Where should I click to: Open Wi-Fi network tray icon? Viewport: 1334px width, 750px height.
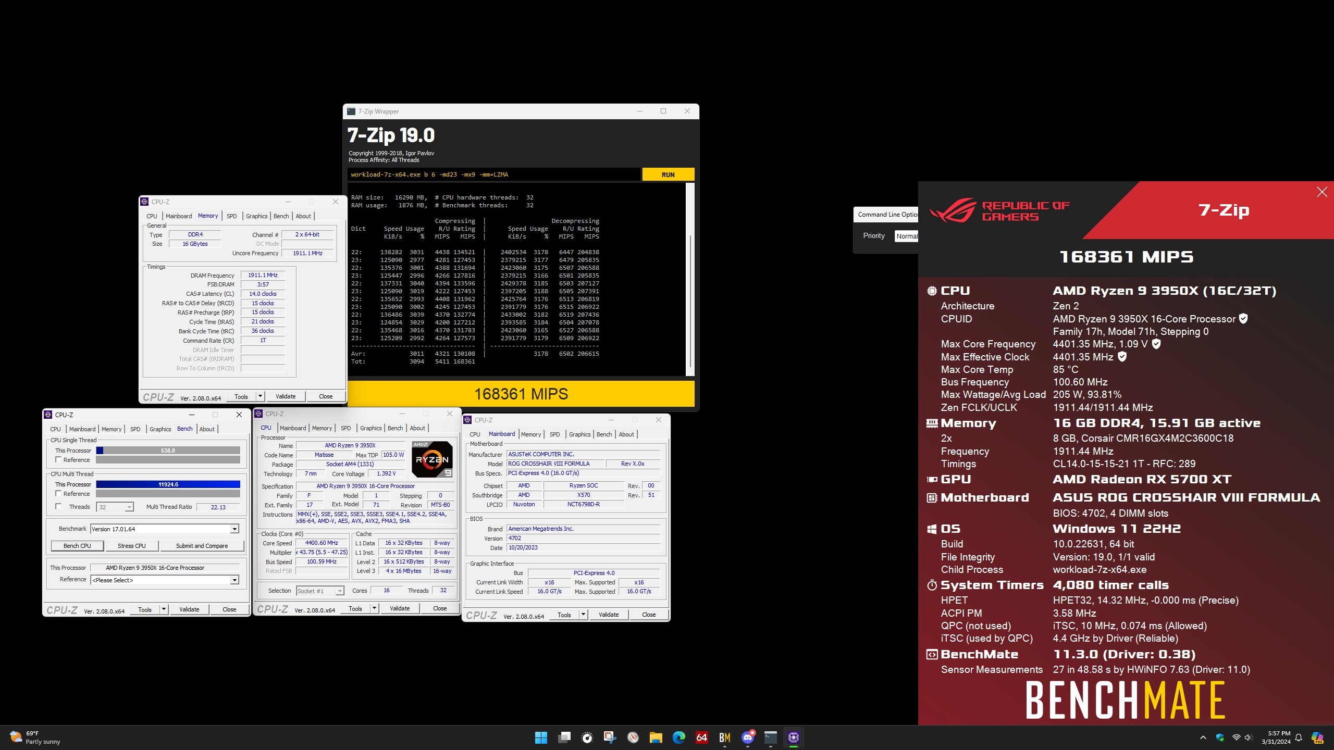point(1236,737)
